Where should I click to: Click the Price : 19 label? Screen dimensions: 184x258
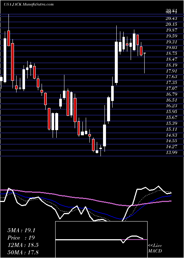(21, 238)
